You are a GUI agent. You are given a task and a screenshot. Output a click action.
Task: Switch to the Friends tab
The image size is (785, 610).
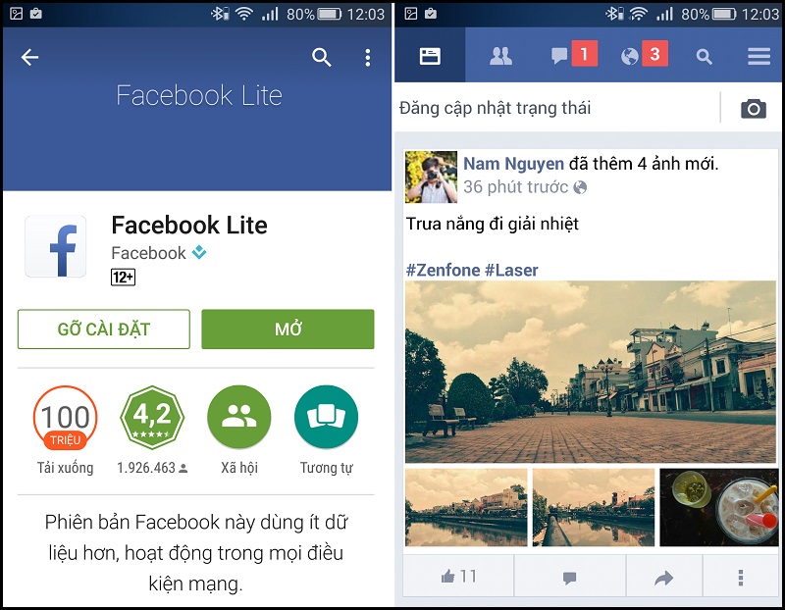[500, 56]
